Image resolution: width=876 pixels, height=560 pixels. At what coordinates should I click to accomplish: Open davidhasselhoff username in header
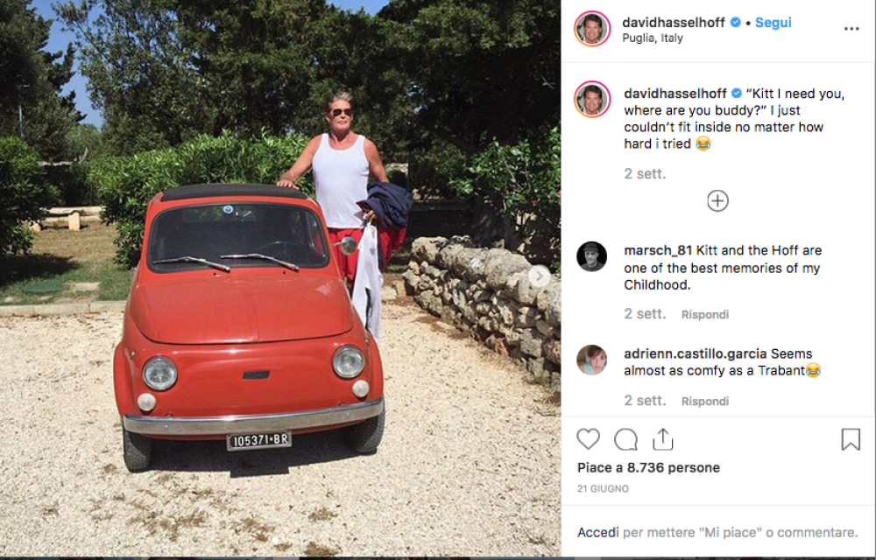click(x=673, y=23)
